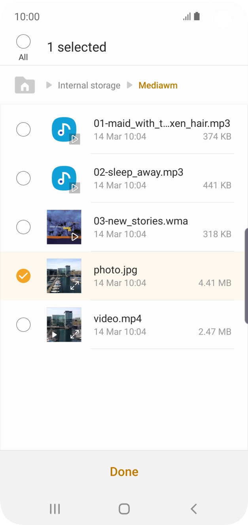This screenshot has width=248, height=525.
Task: Tap the 03-new_stories.wma file name
Action: tap(141, 221)
